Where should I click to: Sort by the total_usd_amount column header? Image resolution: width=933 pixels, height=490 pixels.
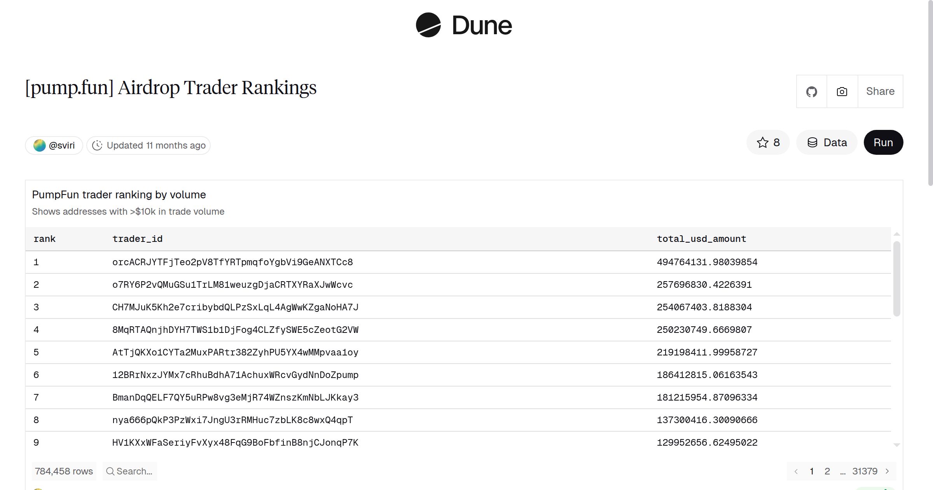point(701,238)
